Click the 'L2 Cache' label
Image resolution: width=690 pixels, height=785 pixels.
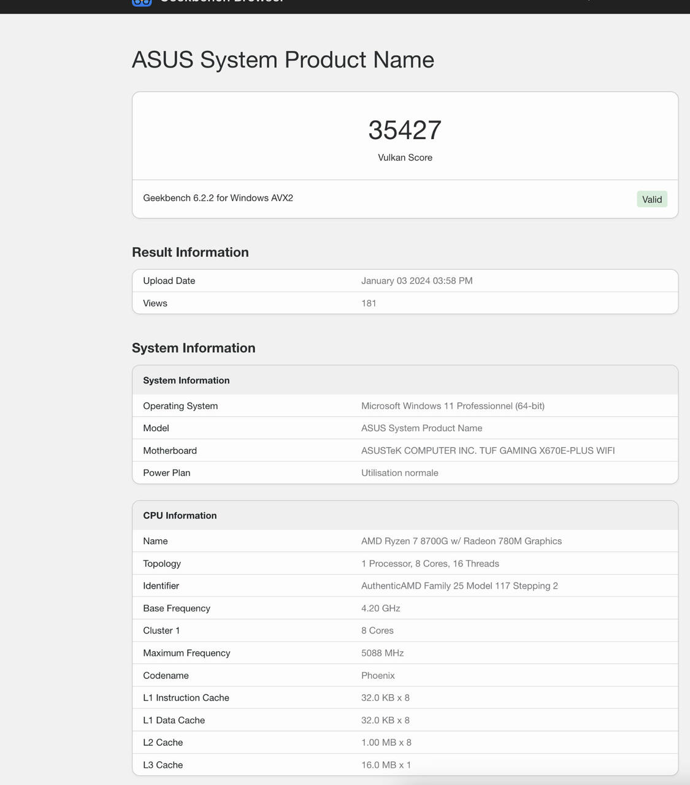click(x=163, y=743)
